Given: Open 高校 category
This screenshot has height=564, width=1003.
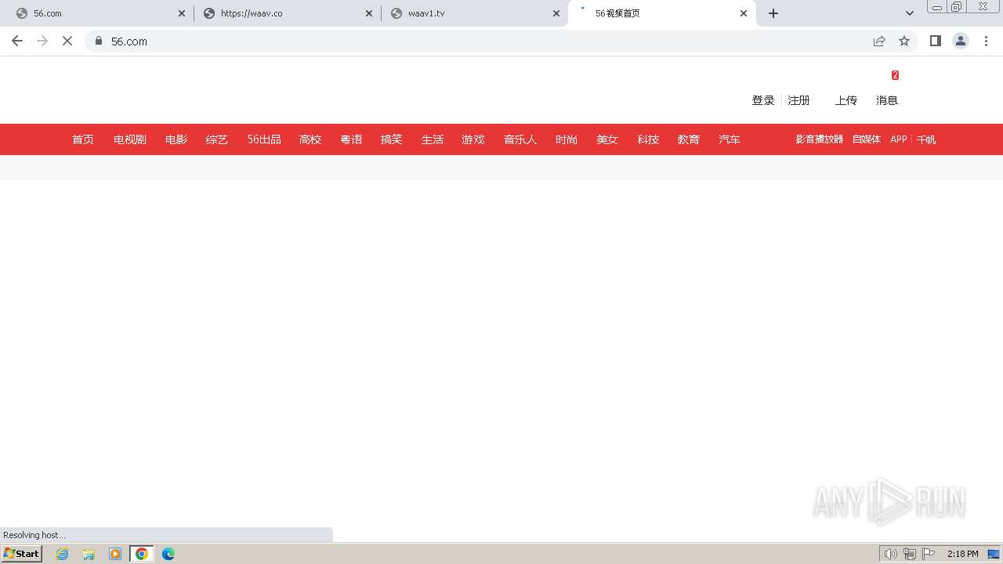Looking at the screenshot, I should click(x=310, y=139).
